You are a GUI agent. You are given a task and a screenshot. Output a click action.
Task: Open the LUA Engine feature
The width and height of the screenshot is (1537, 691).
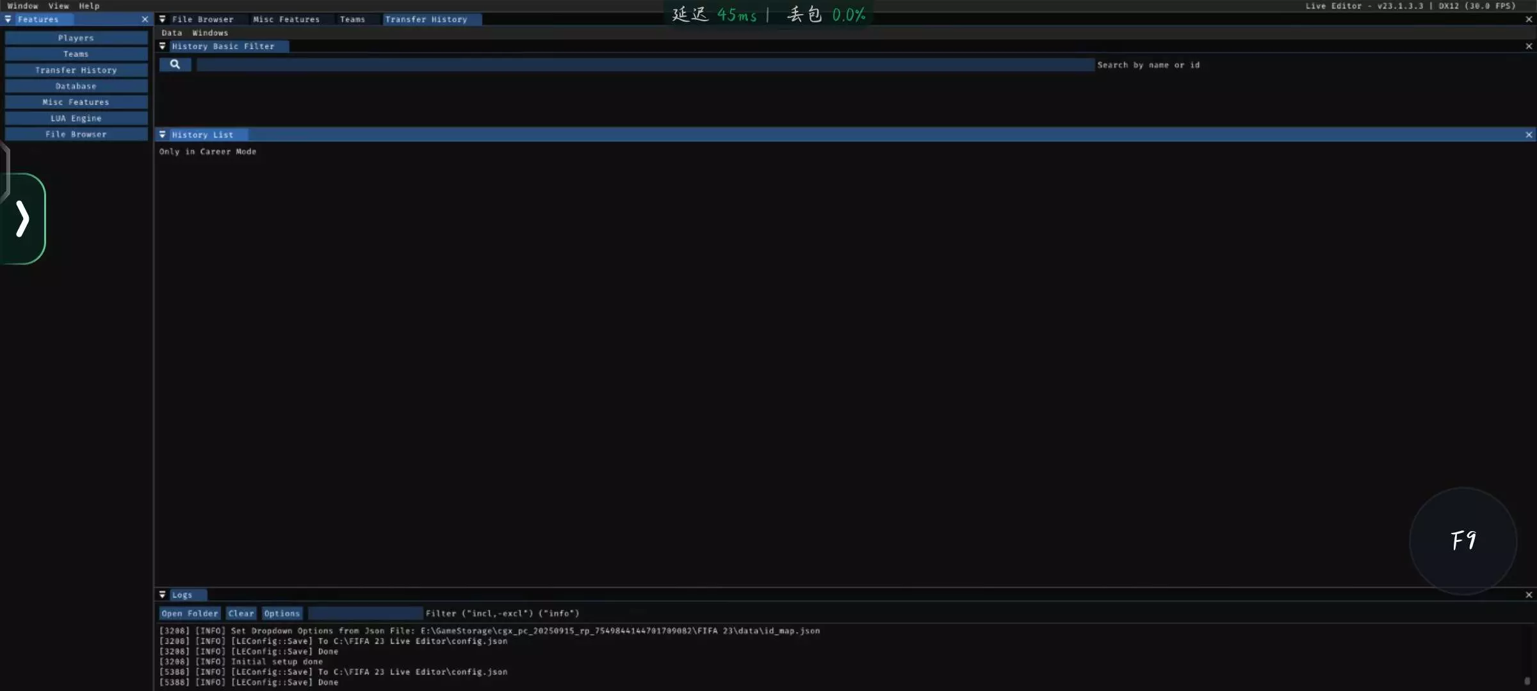point(76,118)
